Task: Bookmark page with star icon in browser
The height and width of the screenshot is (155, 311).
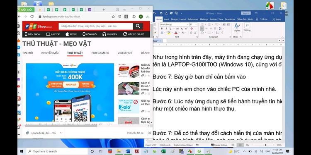Action: pos(113,17)
